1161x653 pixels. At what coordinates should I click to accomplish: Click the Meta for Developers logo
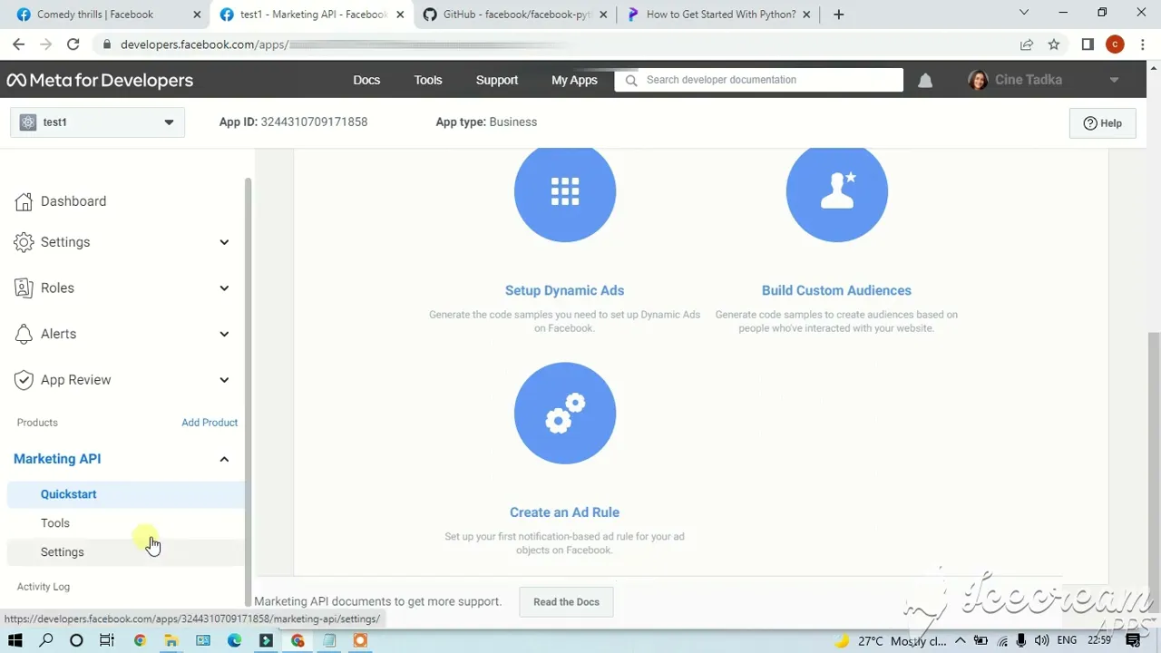pos(100,80)
